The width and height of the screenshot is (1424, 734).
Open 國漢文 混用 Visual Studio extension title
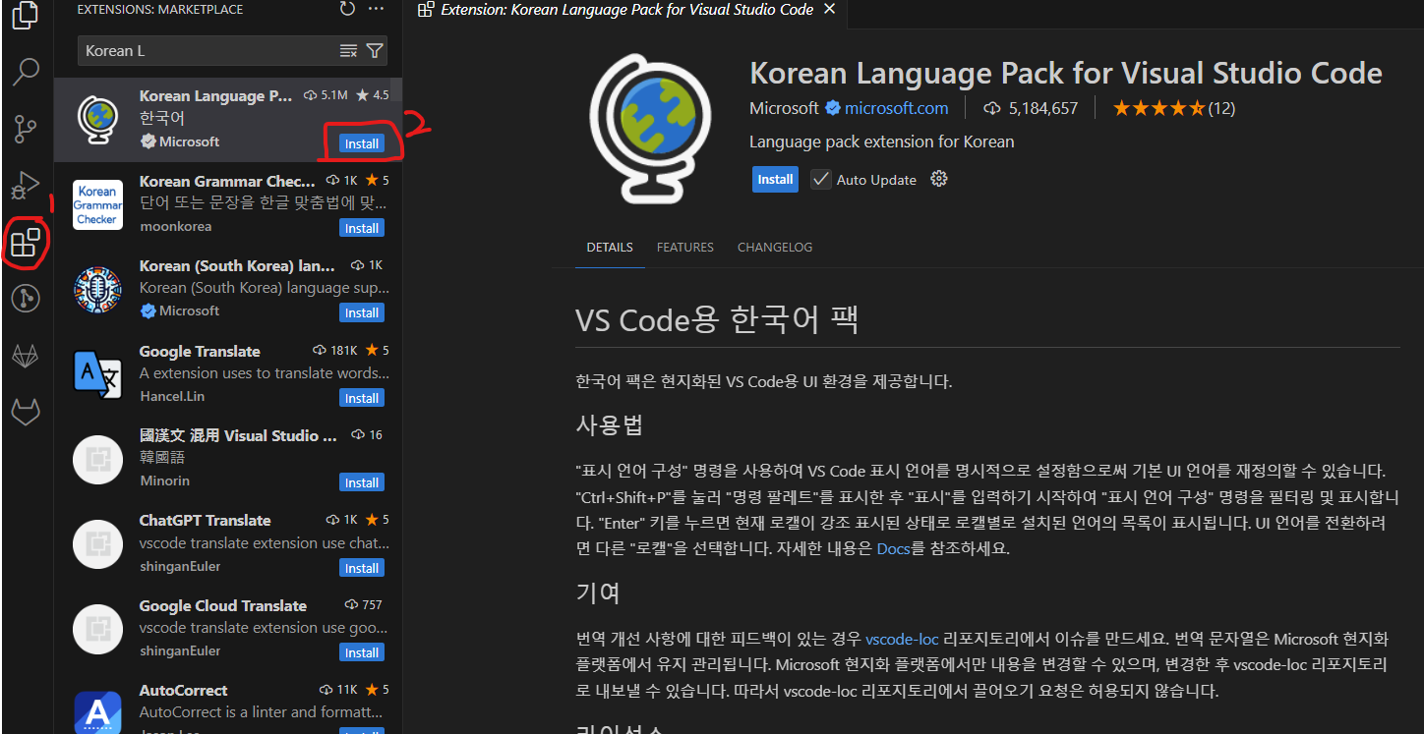(239, 435)
